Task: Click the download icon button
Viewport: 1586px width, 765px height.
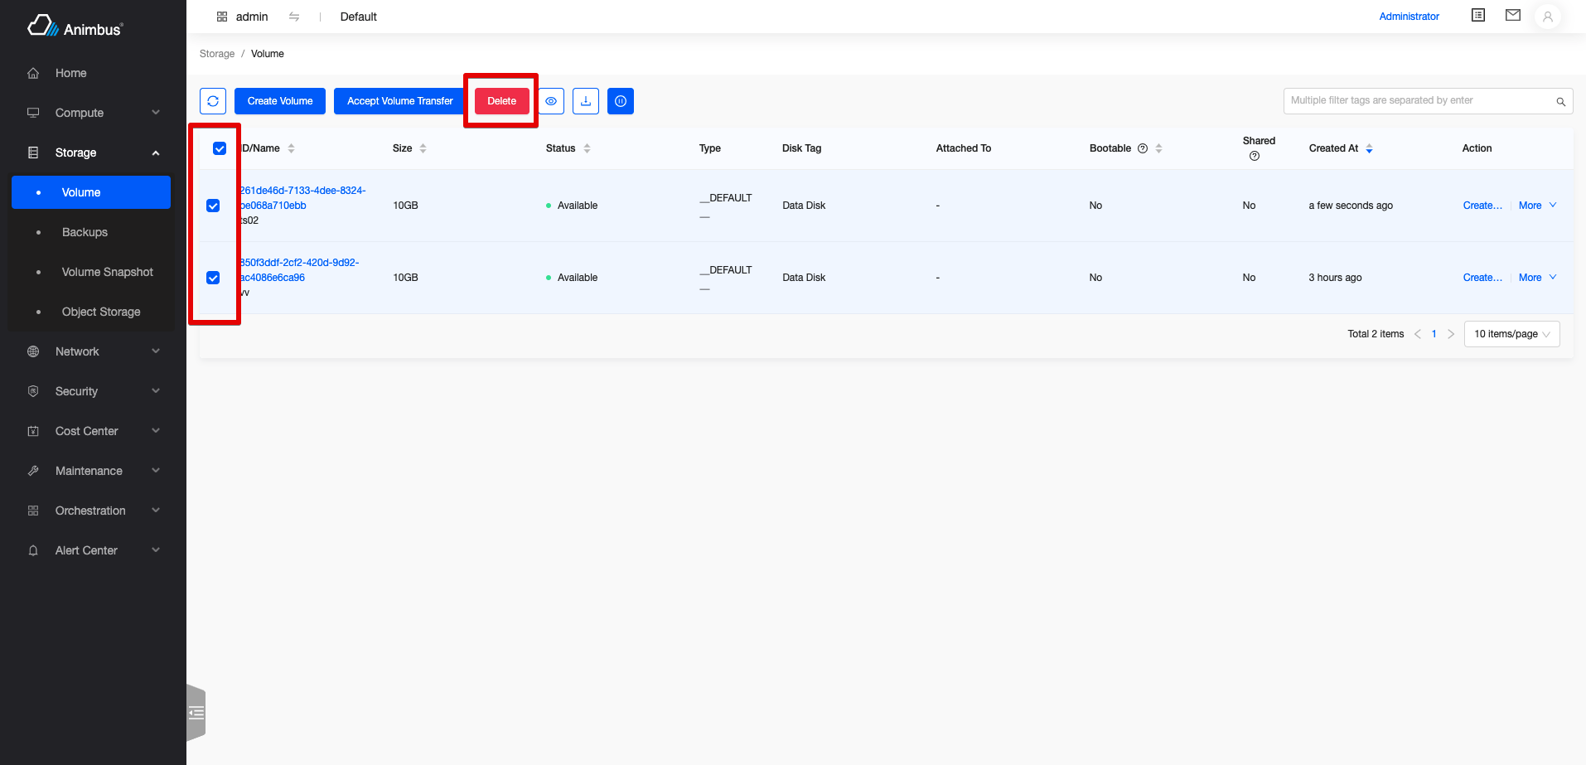Action: click(586, 101)
